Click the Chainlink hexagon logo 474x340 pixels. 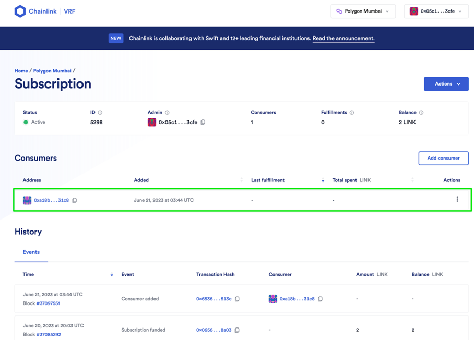point(20,11)
